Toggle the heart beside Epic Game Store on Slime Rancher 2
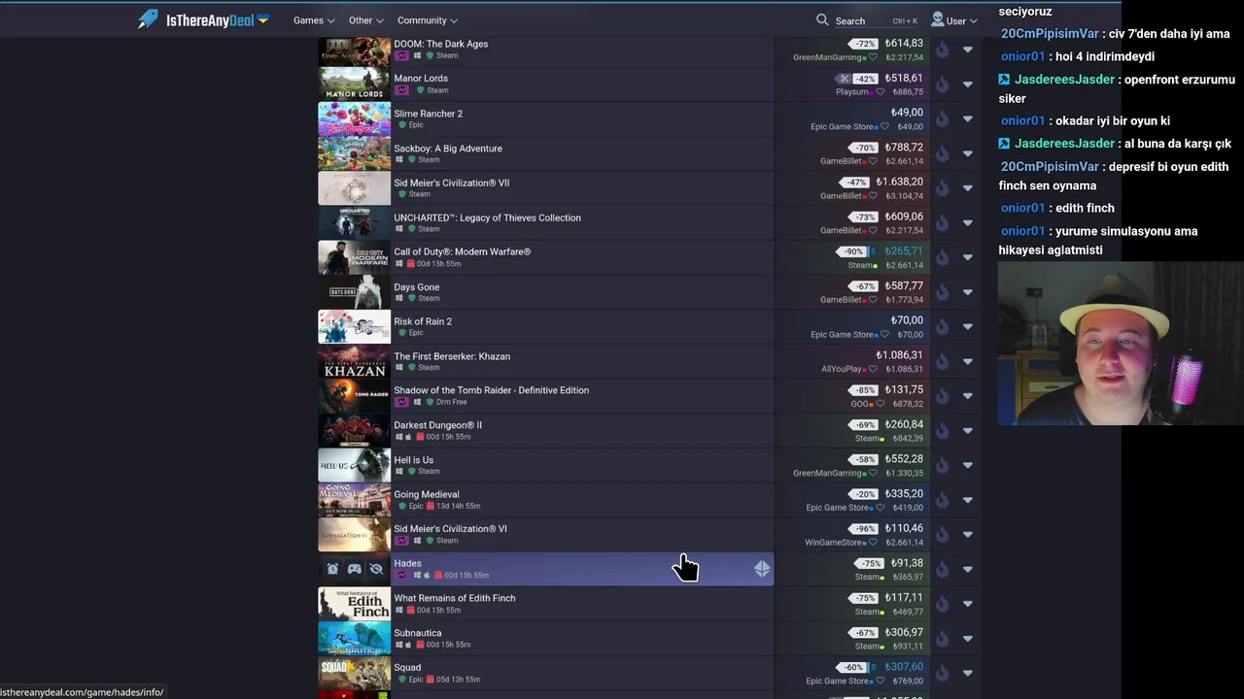1244x699 pixels. click(884, 127)
